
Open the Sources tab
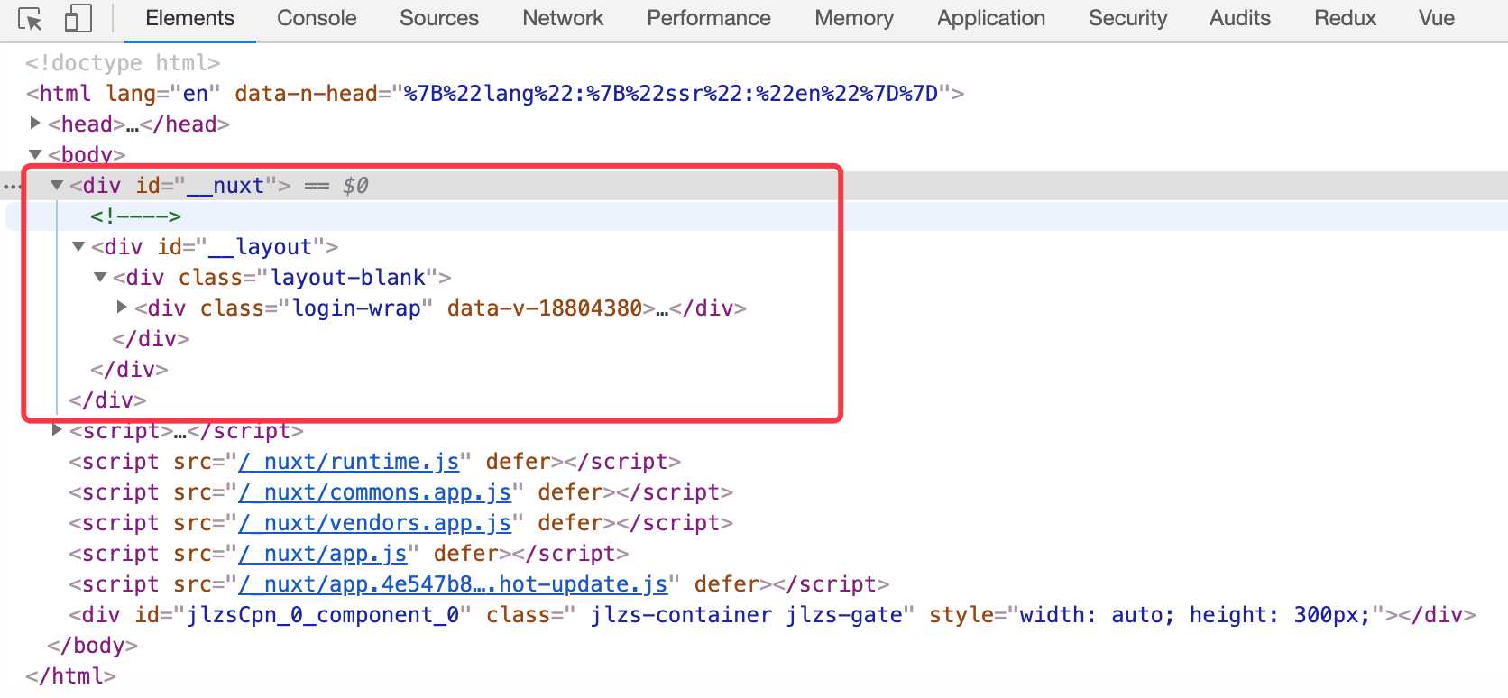click(439, 18)
